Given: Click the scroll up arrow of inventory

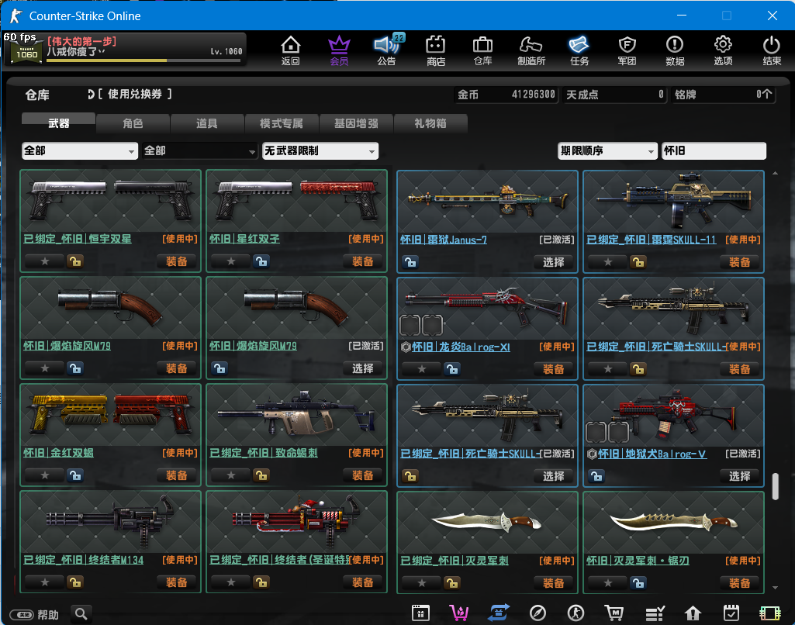Looking at the screenshot, I should (x=775, y=174).
